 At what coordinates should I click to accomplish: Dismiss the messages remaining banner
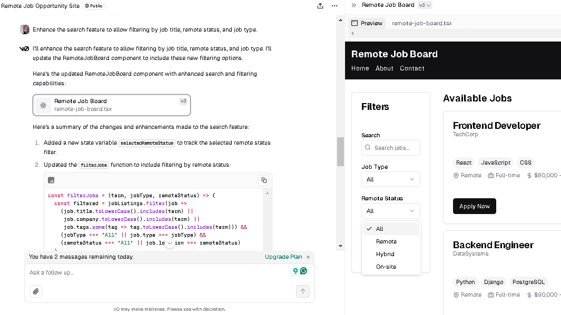309,257
